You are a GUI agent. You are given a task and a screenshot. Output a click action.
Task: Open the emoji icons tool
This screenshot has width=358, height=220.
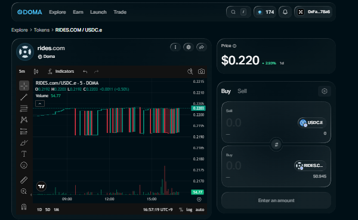pos(24,165)
